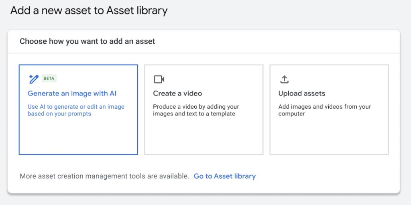
Task: Click the video camera icon
Action: tap(159, 79)
